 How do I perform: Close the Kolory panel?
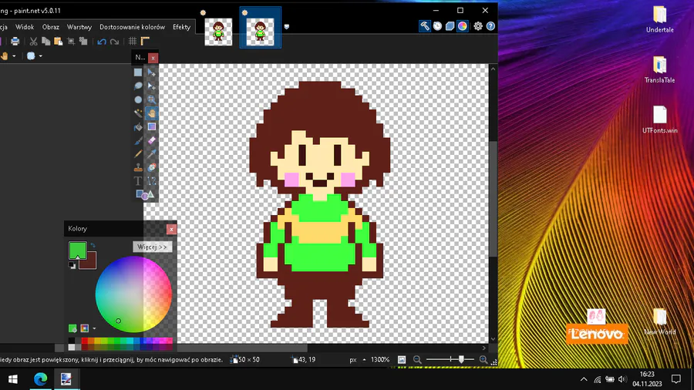pyautogui.click(x=171, y=229)
